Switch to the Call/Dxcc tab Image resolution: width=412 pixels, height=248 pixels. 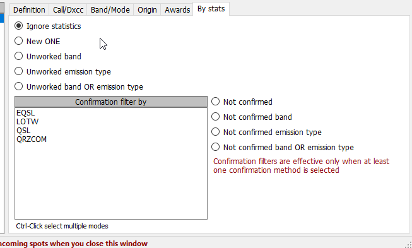point(68,10)
